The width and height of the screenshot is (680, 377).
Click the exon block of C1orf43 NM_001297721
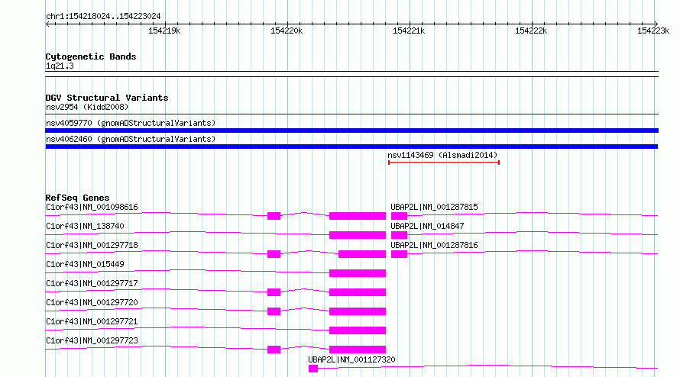(x=358, y=330)
